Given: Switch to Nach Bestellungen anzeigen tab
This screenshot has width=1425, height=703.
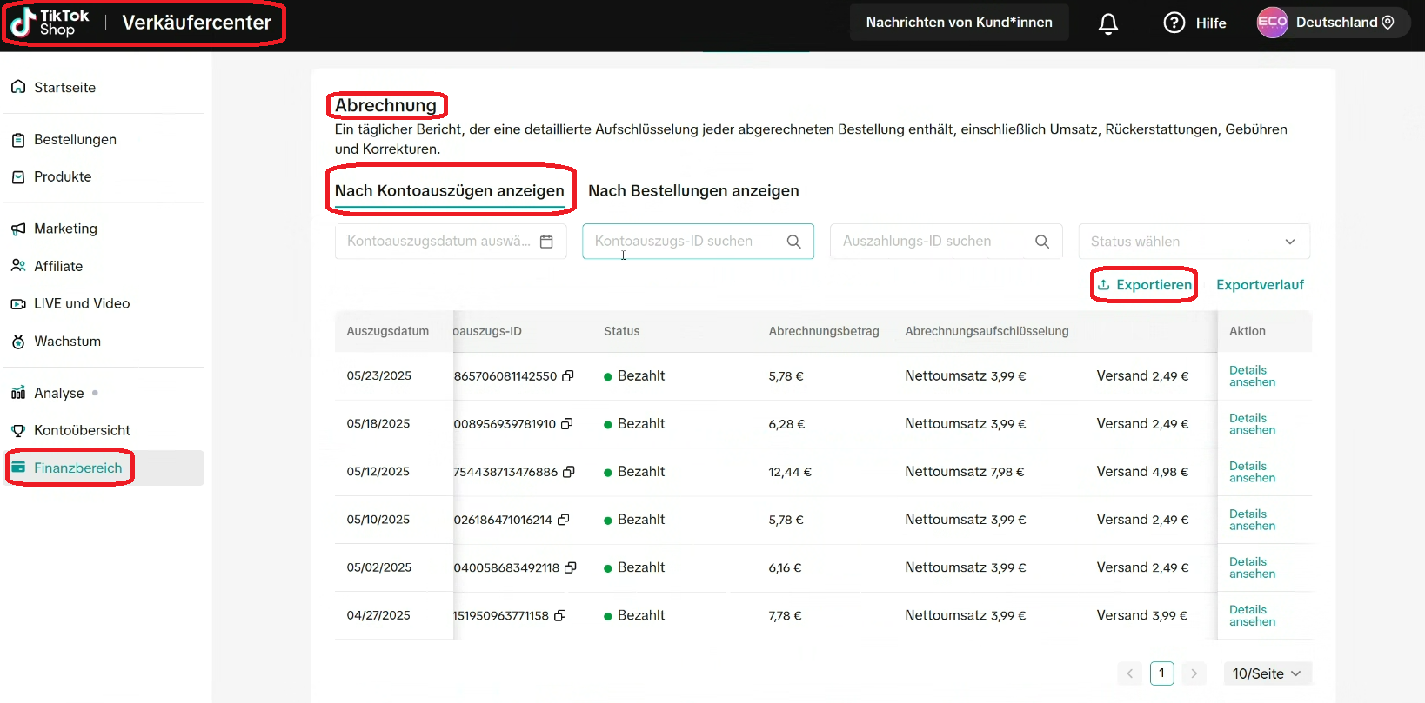Looking at the screenshot, I should pos(693,191).
